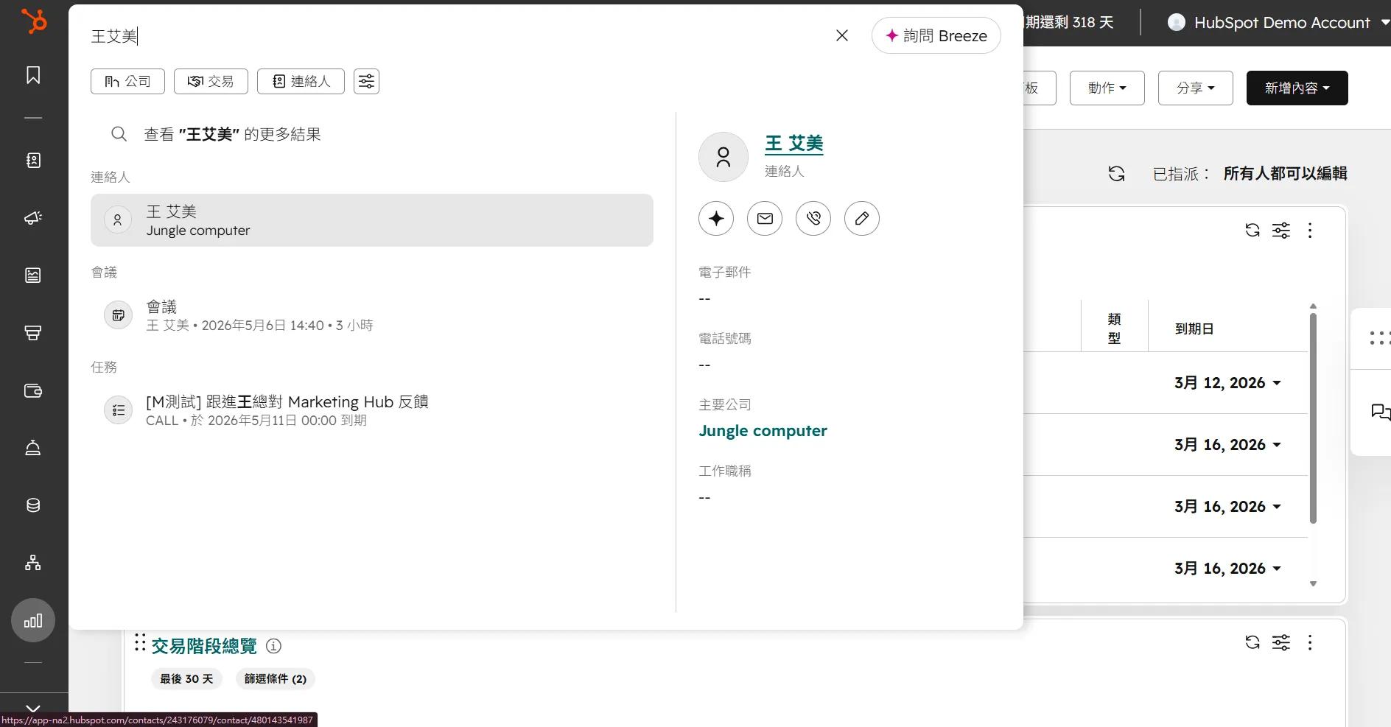1391x727 pixels.
Task: Open three-dot menu of 交易階段總覽 report
Action: click(1310, 642)
